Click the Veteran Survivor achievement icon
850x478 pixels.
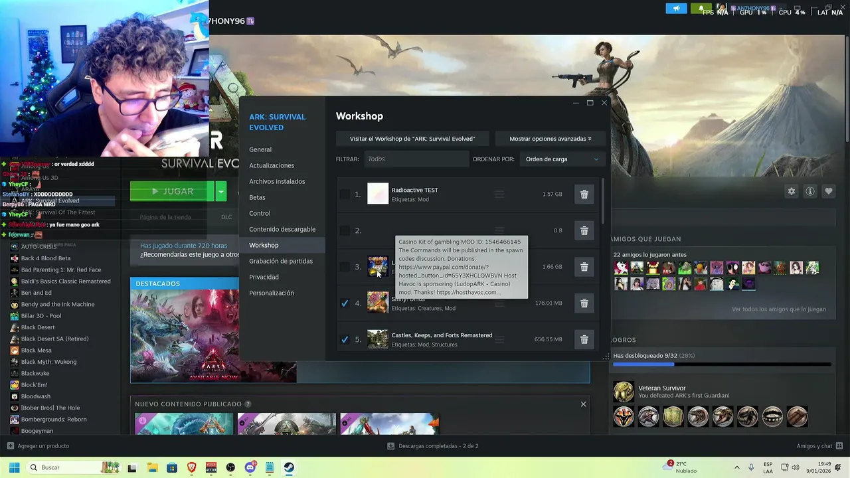(x=624, y=392)
